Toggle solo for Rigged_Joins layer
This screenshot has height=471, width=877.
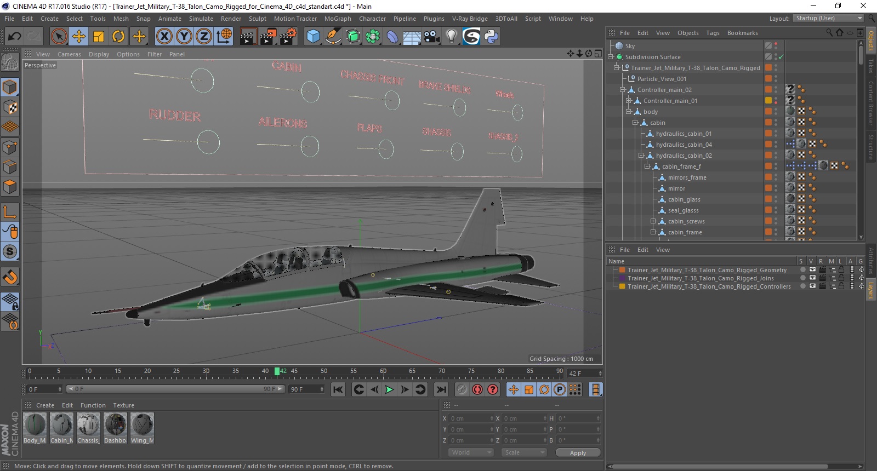click(802, 278)
